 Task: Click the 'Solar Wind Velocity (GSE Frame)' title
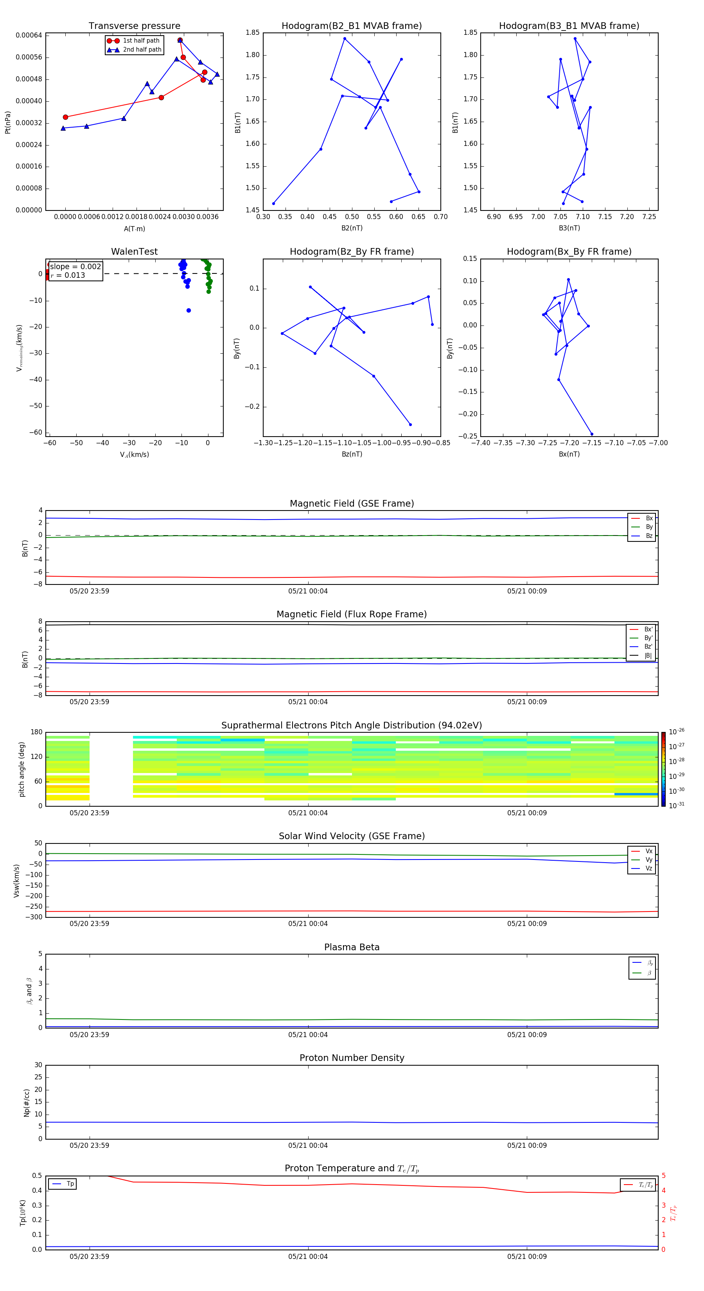click(352, 836)
